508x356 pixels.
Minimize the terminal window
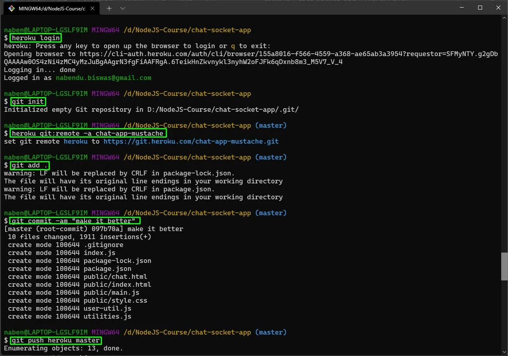pos(462,8)
